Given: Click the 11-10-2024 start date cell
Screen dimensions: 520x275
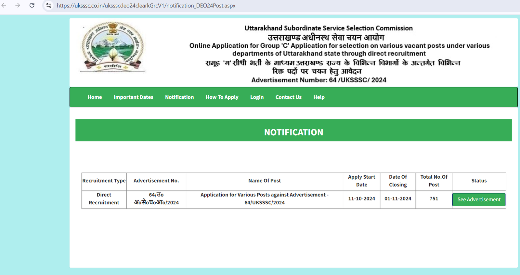Looking at the screenshot, I should (x=361, y=199).
